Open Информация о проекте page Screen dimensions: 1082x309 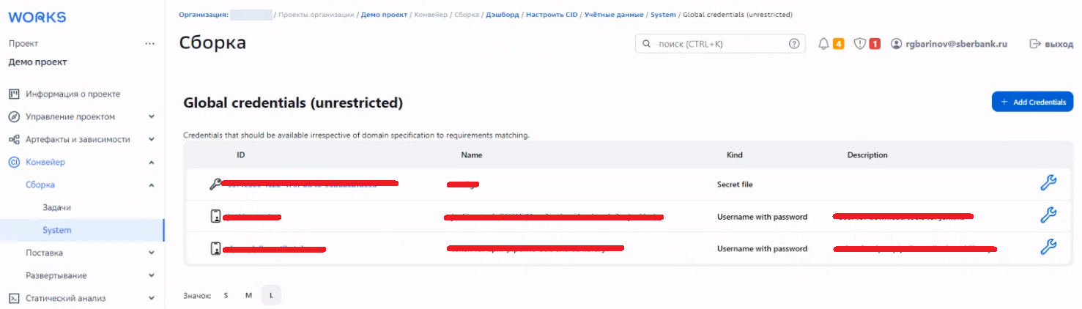point(73,94)
